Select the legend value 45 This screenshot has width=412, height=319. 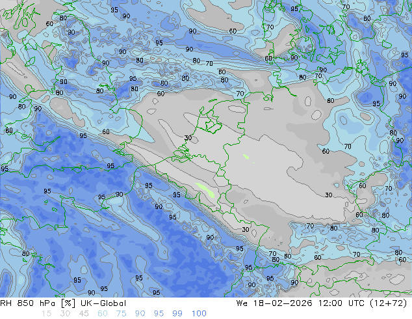coord(84,314)
